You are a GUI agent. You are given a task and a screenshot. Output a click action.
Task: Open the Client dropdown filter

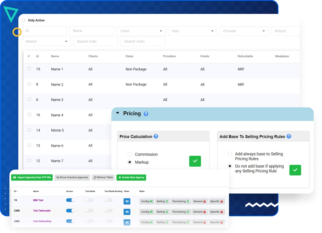coord(141,31)
